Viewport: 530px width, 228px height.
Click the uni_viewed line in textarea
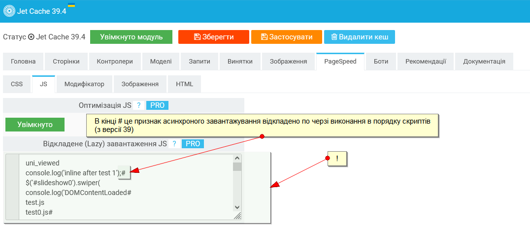[42, 163]
